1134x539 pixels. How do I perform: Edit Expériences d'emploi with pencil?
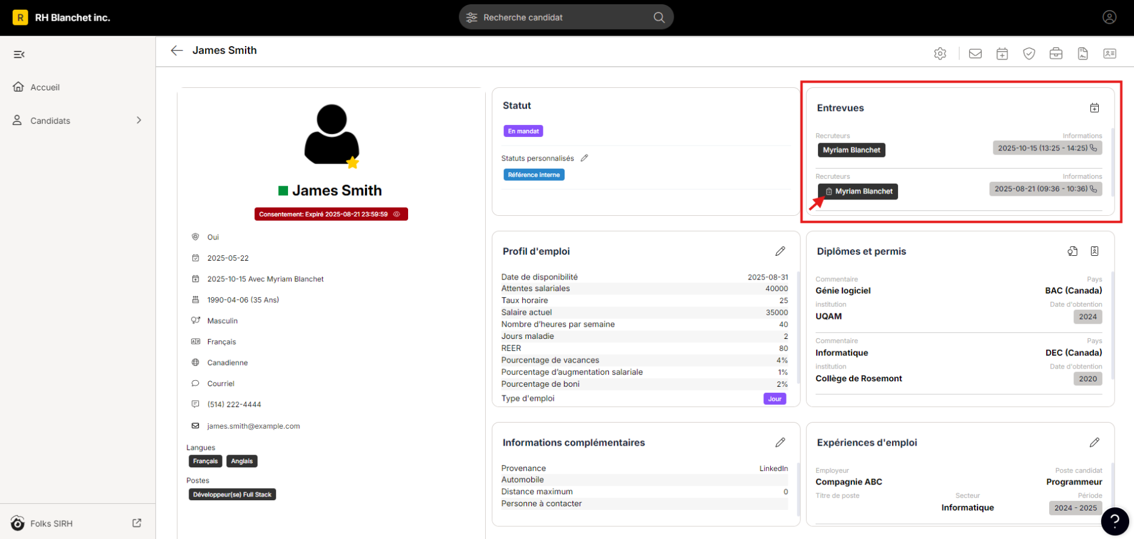coord(1095,443)
